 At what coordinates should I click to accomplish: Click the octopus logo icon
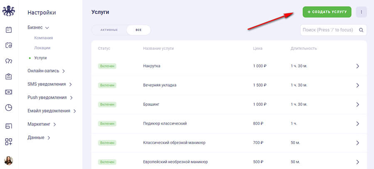tap(8, 11)
